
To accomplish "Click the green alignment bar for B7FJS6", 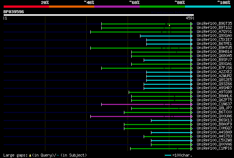I will point(146,68).
